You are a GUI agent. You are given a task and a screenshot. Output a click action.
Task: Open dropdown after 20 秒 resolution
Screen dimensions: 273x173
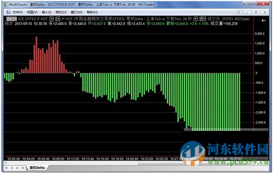(x=196, y=19)
